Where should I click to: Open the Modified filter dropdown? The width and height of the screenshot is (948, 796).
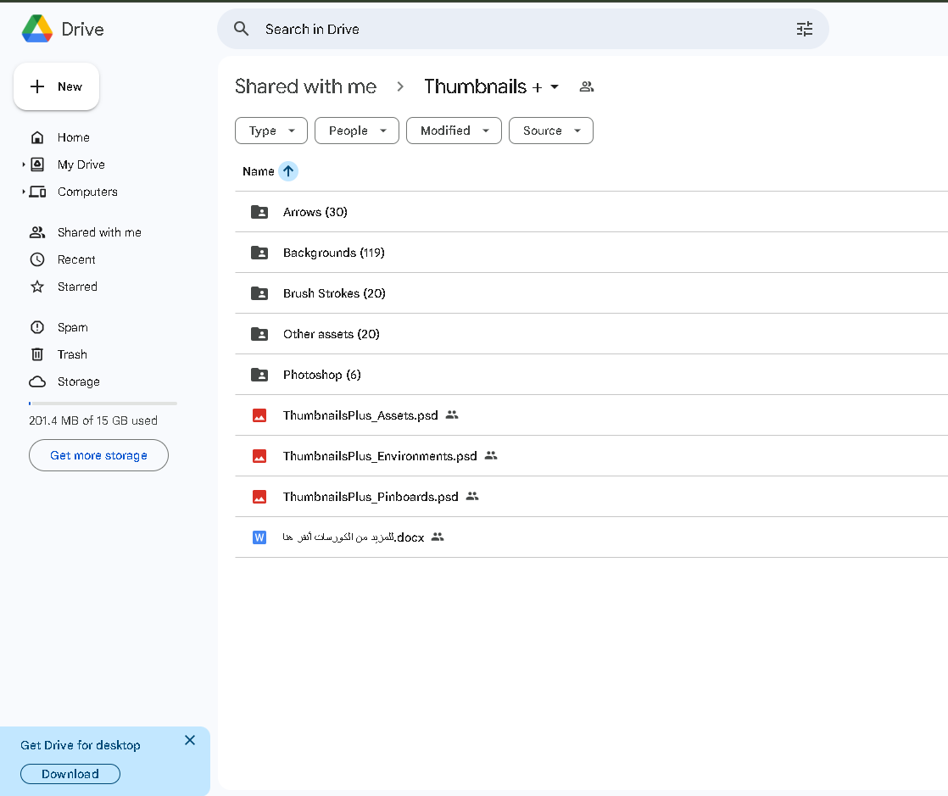[454, 131]
